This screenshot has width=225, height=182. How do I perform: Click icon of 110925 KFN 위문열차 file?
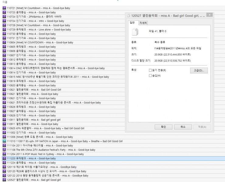pyautogui.click(x=4, y=128)
